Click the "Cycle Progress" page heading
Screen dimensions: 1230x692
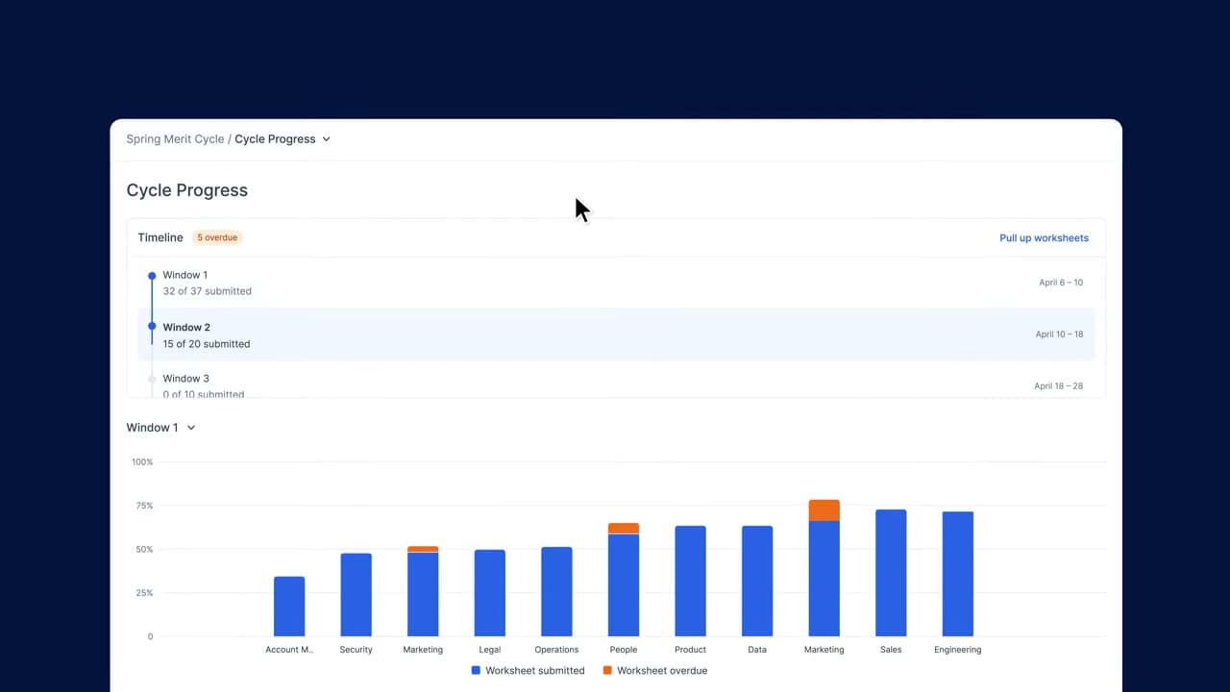[x=187, y=190]
